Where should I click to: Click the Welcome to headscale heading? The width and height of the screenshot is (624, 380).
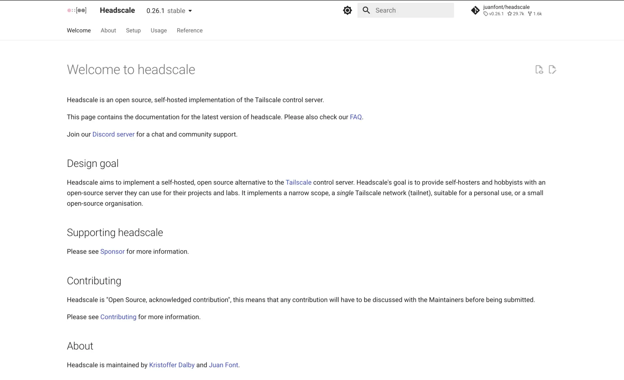pos(131,70)
